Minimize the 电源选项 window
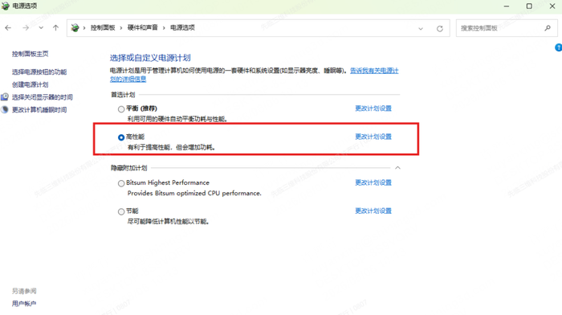Image resolution: width=562 pixels, height=315 pixels. pos(506,6)
